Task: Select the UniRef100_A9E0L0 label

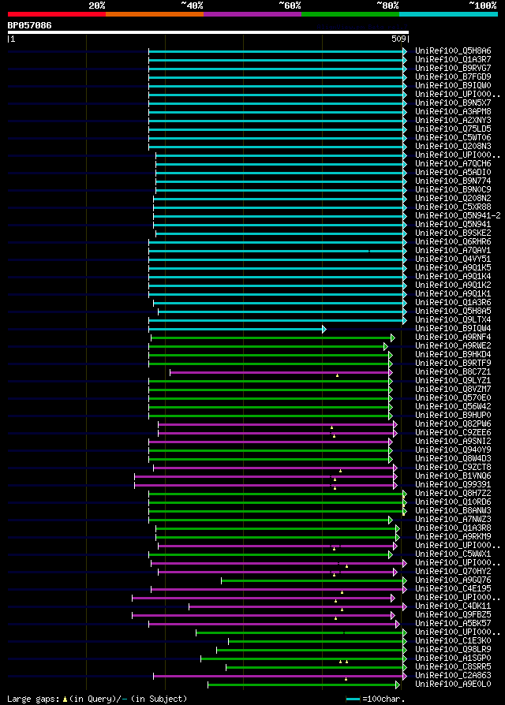Action: 453,684
